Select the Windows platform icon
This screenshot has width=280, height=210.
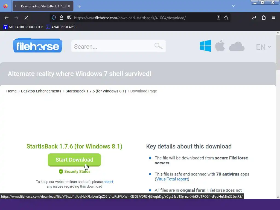(x=205, y=46)
